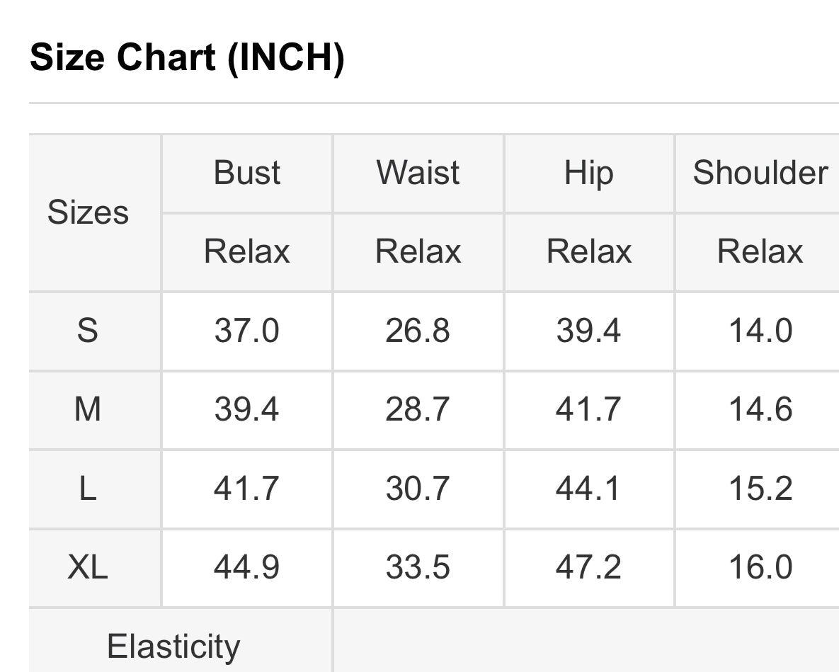Click waist value 33.5 for size XL

418,567
